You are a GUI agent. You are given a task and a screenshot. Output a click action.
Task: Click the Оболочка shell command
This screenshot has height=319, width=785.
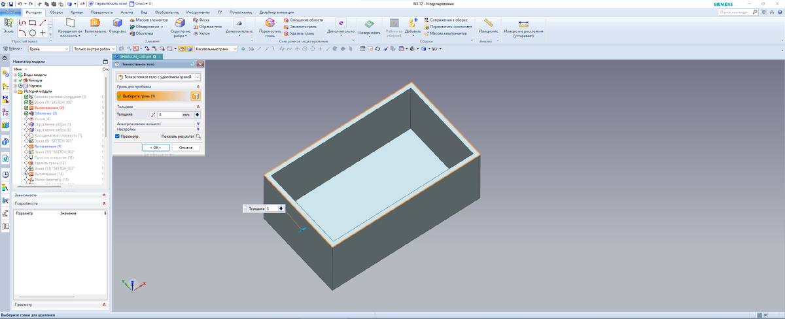tap(141, 33)
